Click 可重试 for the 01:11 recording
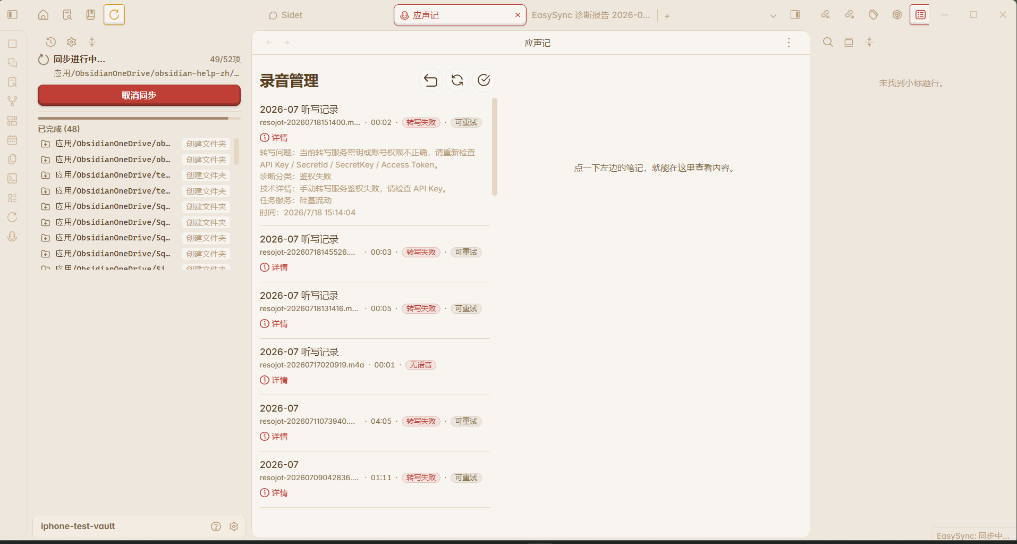1017x544 pixels. [466, 478]
